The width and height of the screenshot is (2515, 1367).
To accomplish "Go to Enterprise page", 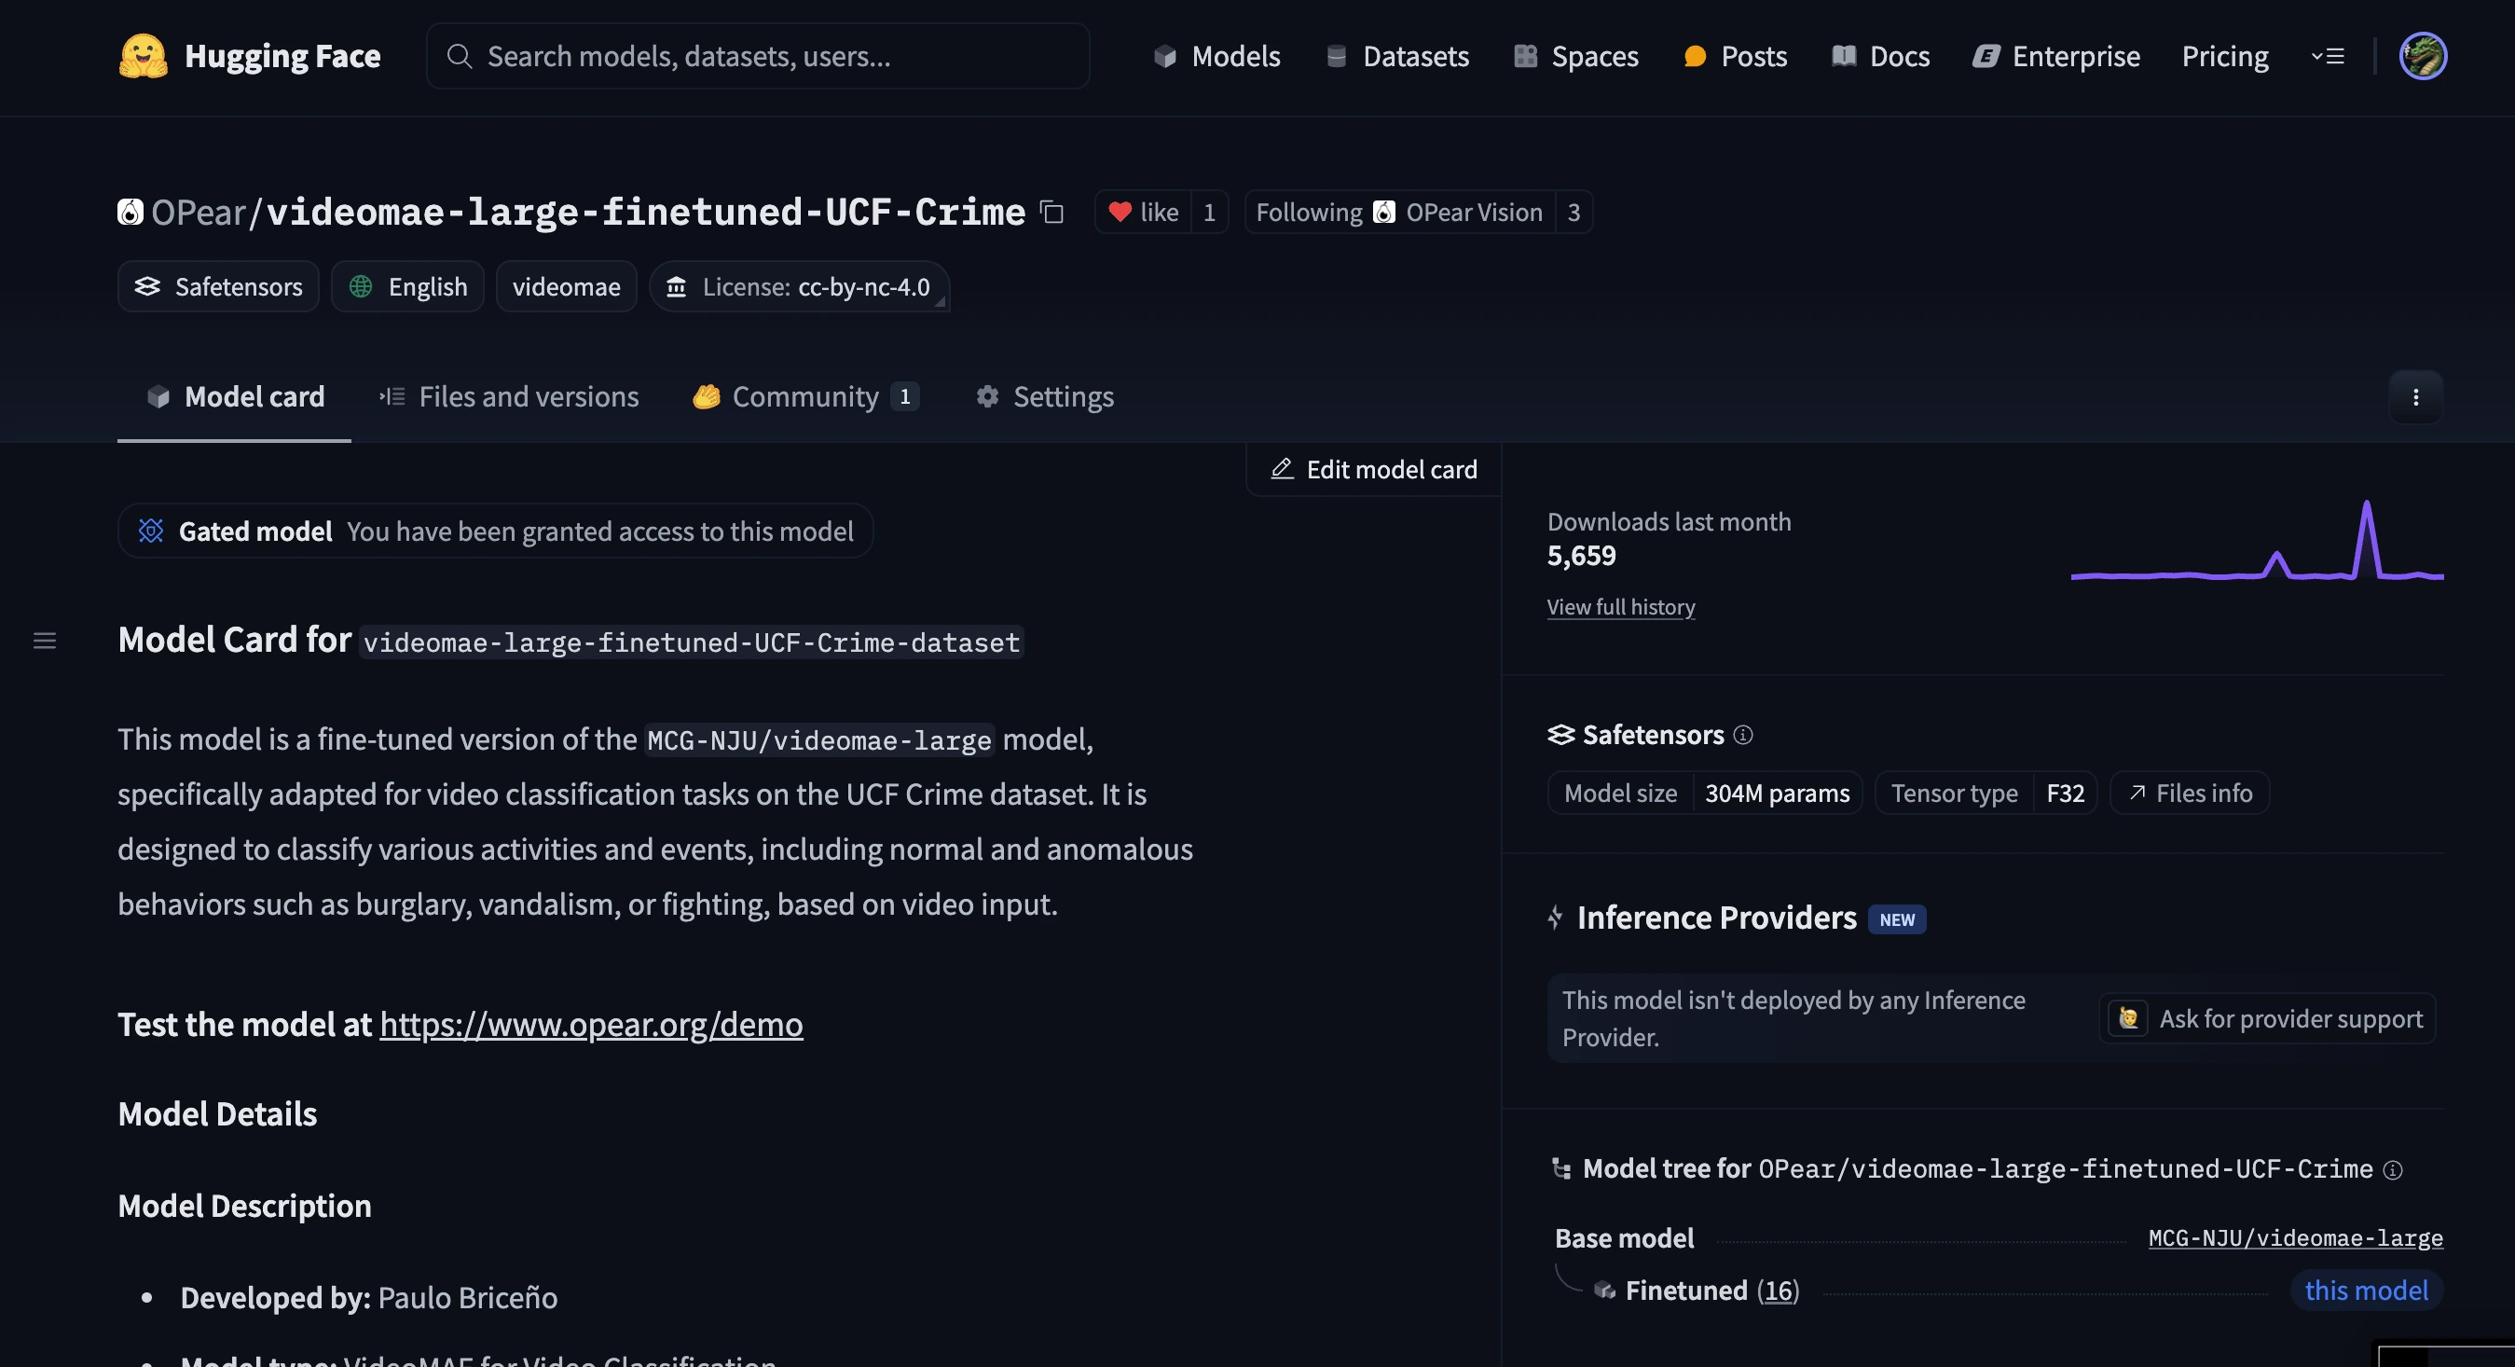I will click(2056, 56).
